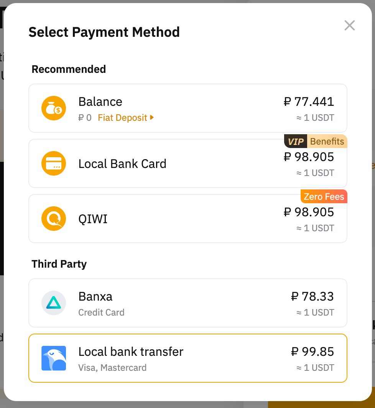
Task: Click the Zero Fees badge
Action: pyautogui.click(x=324, y=197)
